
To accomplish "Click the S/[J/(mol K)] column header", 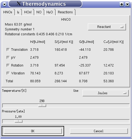I will coord(64,42).
